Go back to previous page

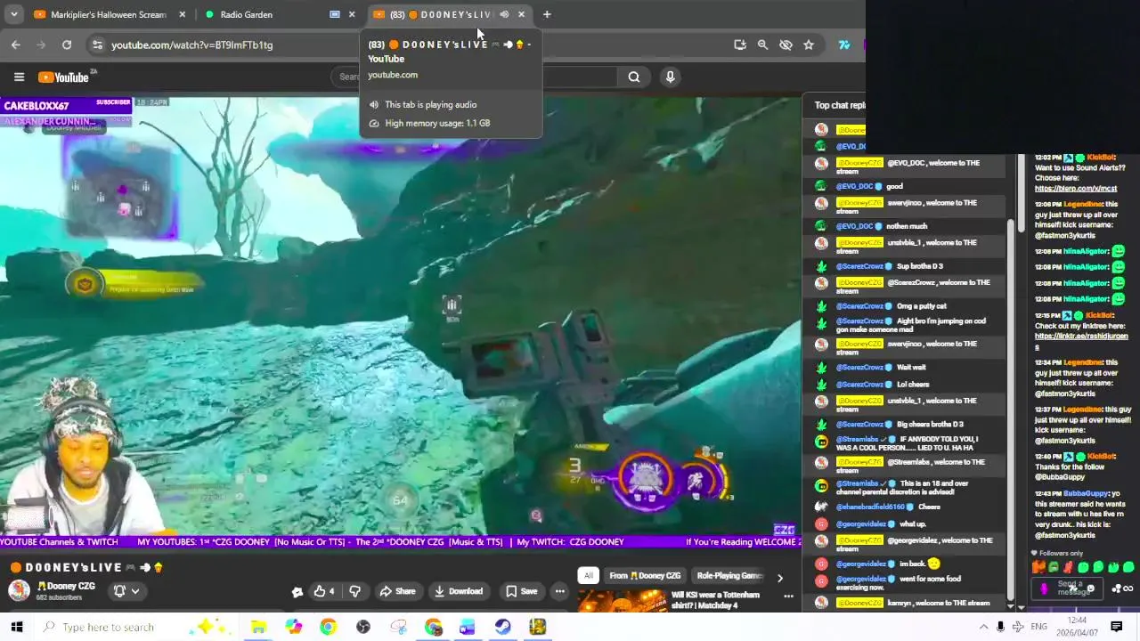16,45
